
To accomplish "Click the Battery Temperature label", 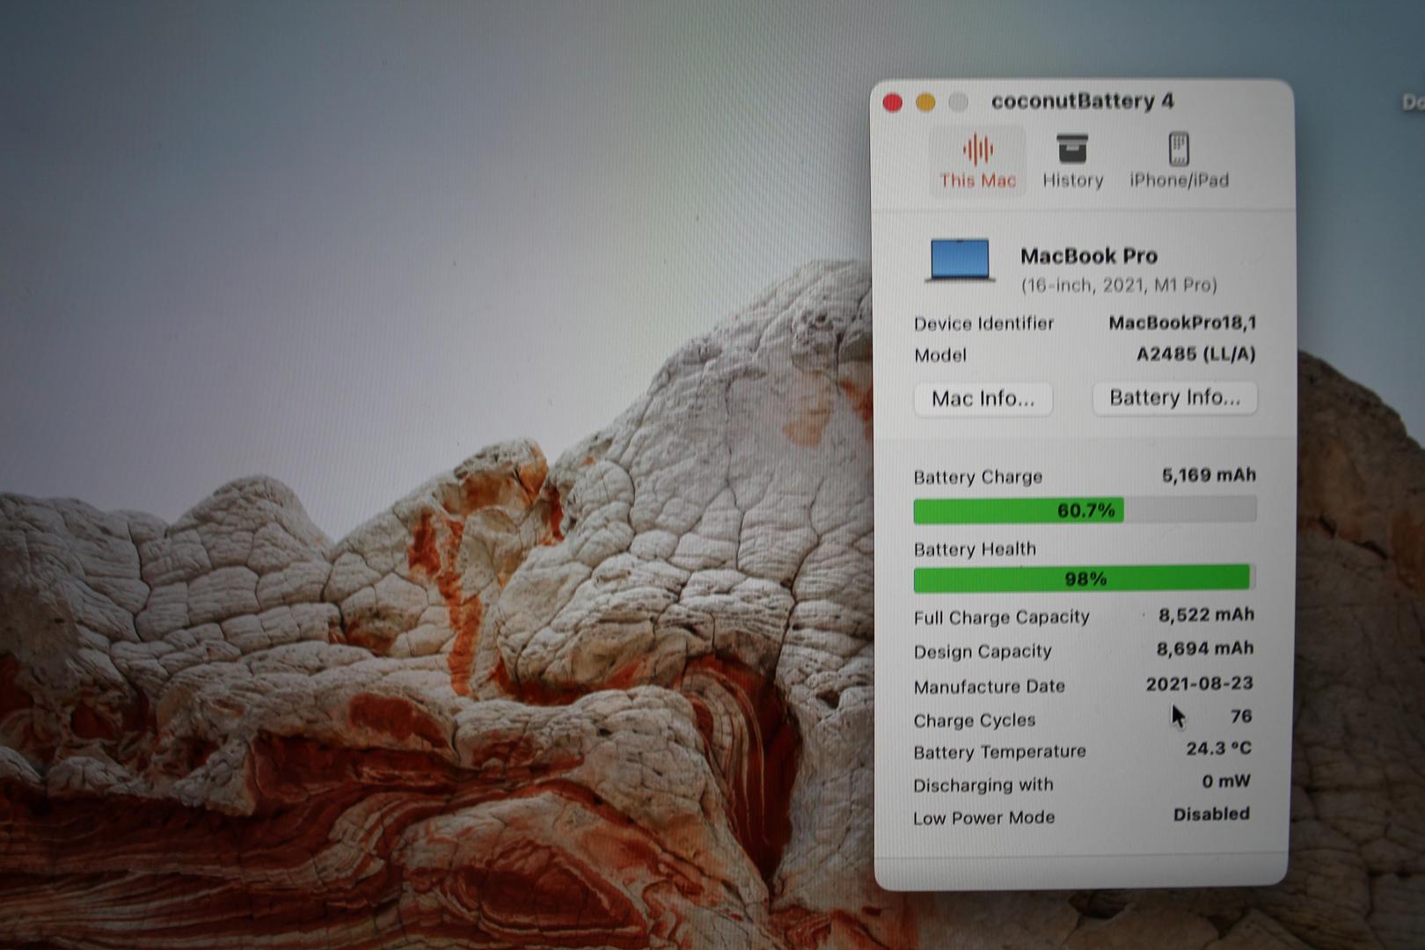I will (999, 752).
